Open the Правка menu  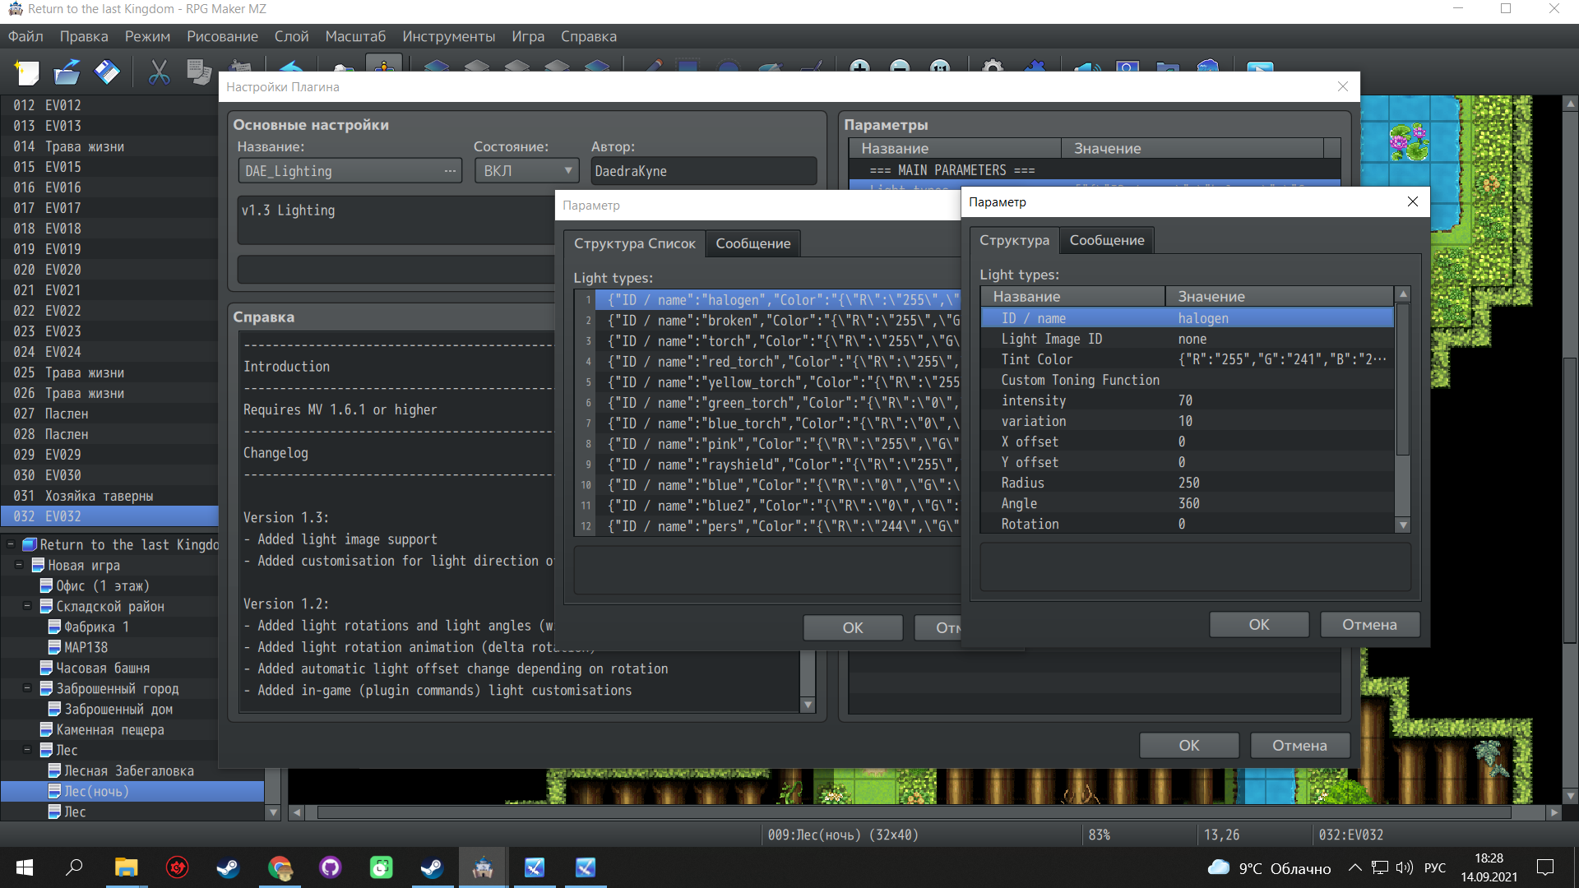(x=84, y=36)
